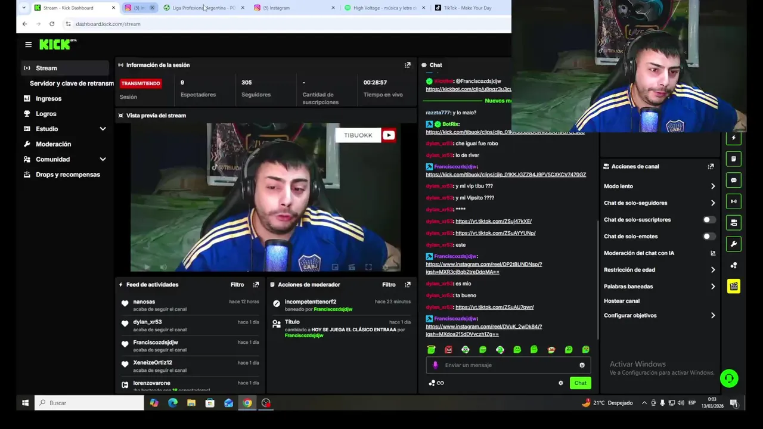Switch to the TikTok - Make Your Day tab
763x429 pixels.
pyautogui.click(x=467, y=8)
